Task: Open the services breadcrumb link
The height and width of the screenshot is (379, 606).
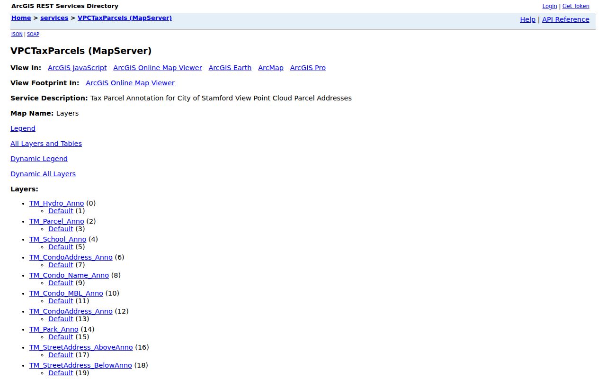Action: pos(54,18)
